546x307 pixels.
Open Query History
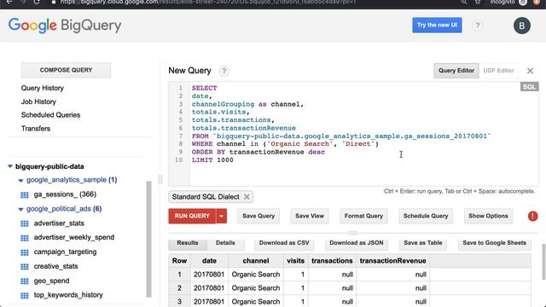click(43, 88)
